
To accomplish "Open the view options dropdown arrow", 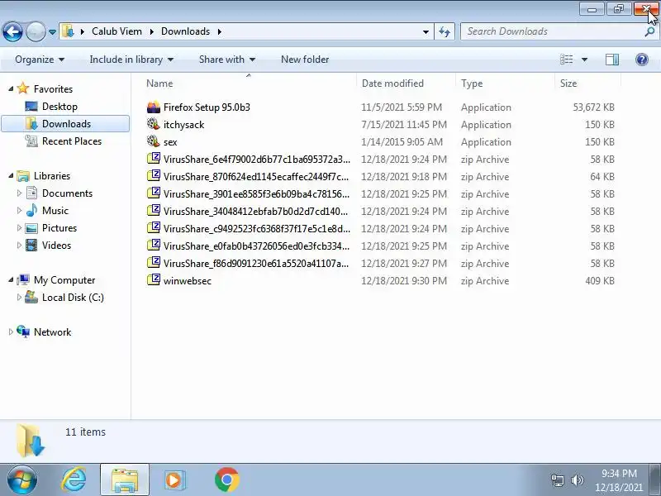I will point(584,60).
